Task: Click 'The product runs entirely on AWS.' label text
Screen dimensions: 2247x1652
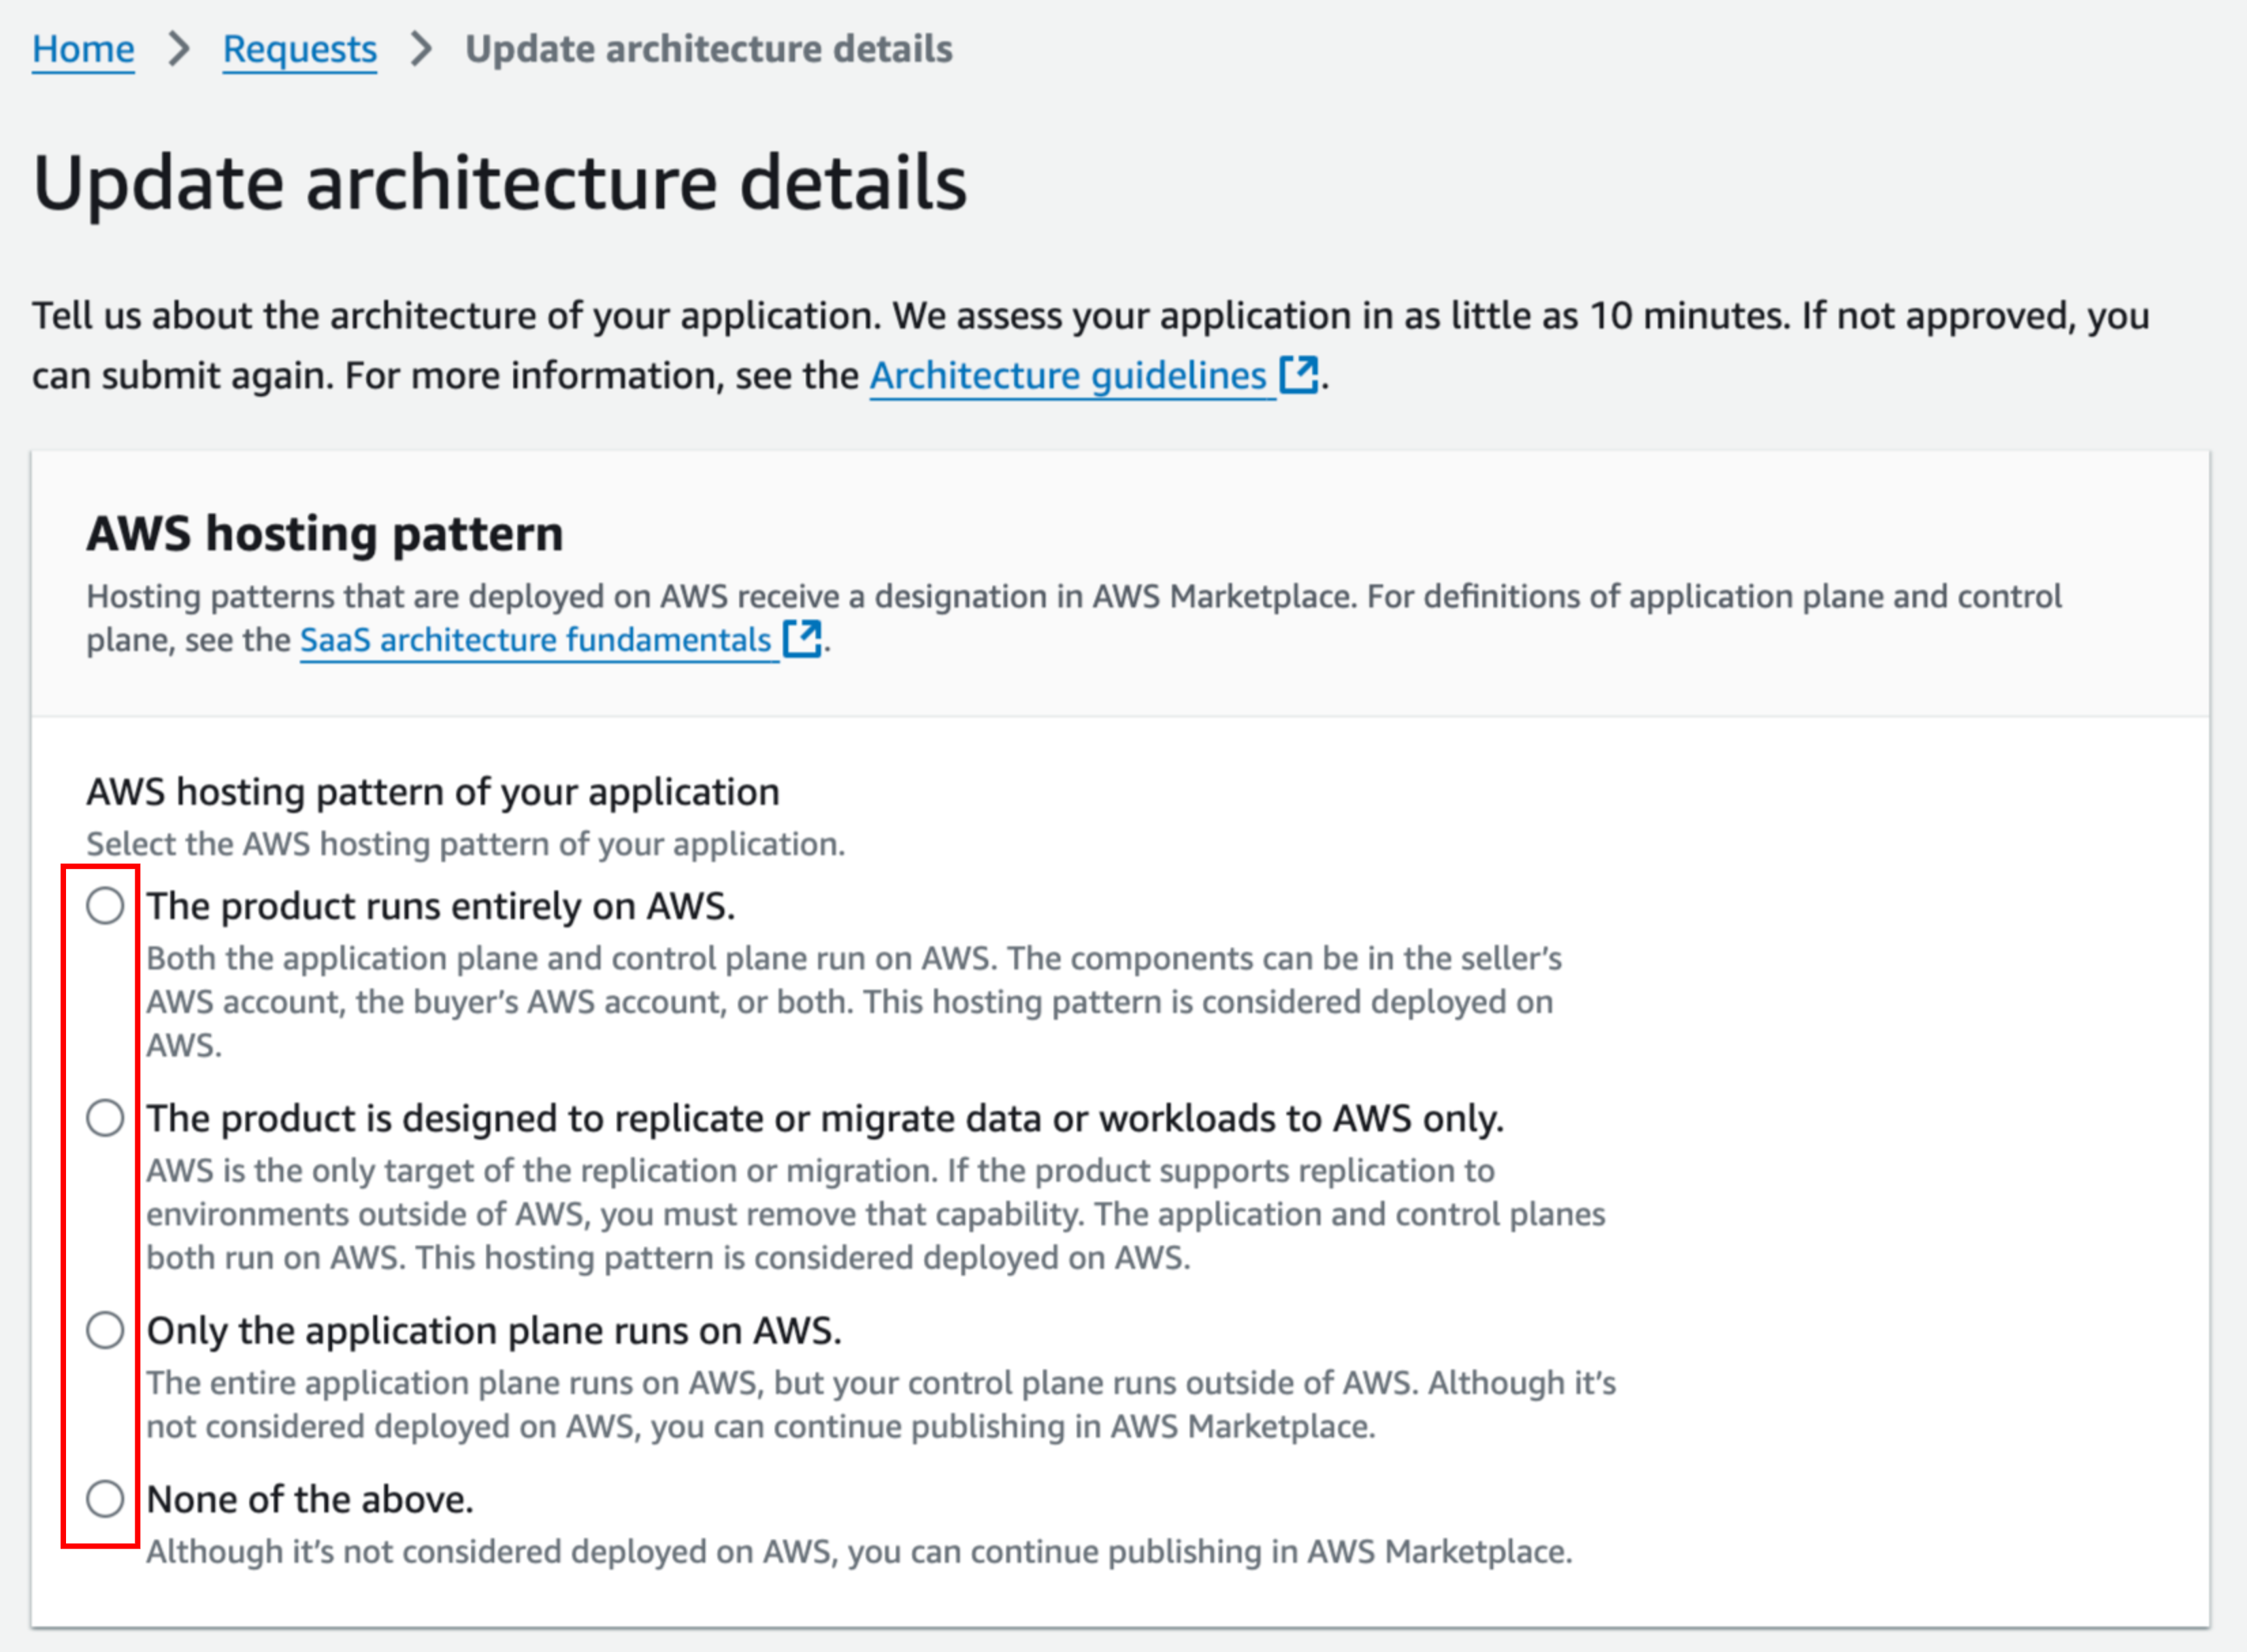Action: coord(441,906)
